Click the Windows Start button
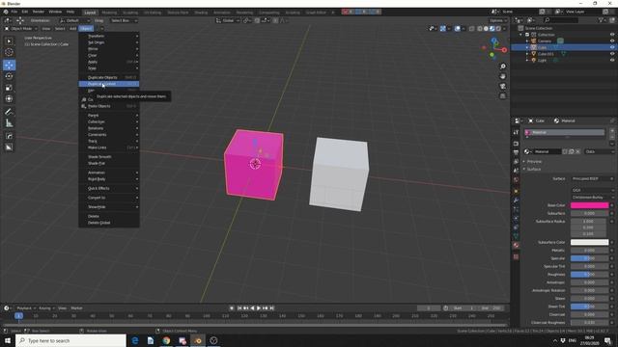This screenshot has height=347, width=618. 8,340
